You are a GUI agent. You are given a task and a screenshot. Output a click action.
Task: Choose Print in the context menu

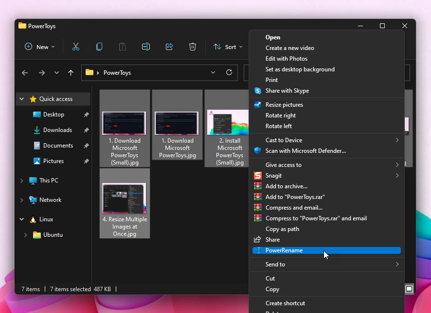pyautogui.click(x=326, y=80)
